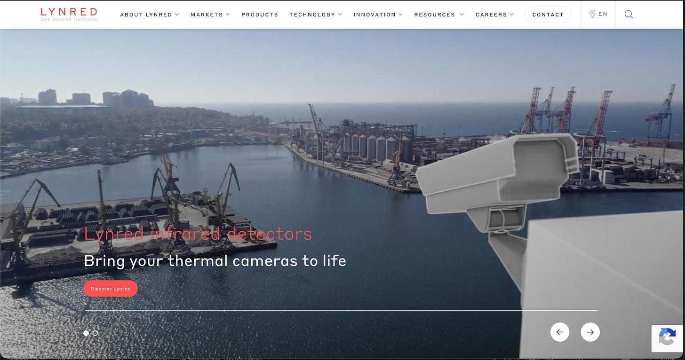This screenshot has width=685, height=360.
Task: Click 'Bring your thermal cameras to life' text
Action: coord(215,261)
